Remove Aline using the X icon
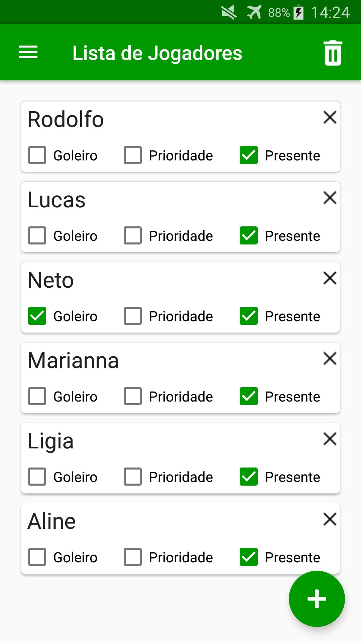361x643 pixels. pyautogui.click(x=330, y=519)
